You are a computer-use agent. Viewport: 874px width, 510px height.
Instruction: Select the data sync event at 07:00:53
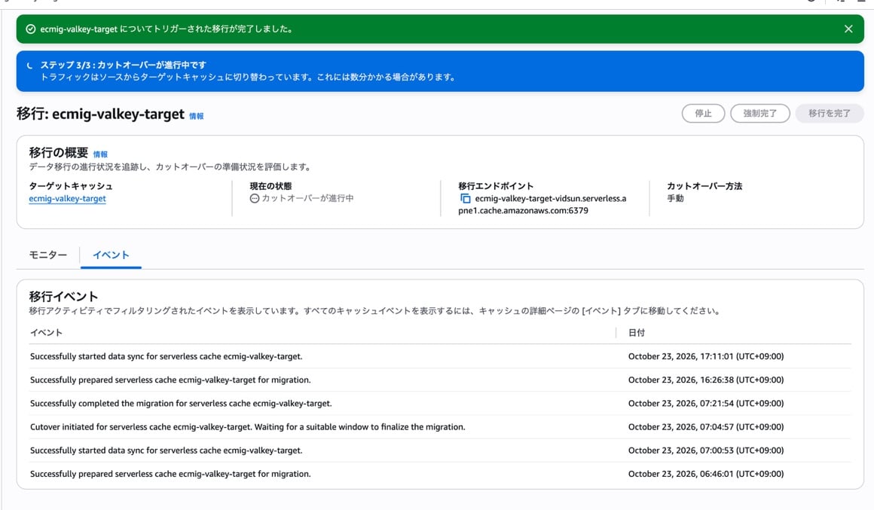pos(440,450)
